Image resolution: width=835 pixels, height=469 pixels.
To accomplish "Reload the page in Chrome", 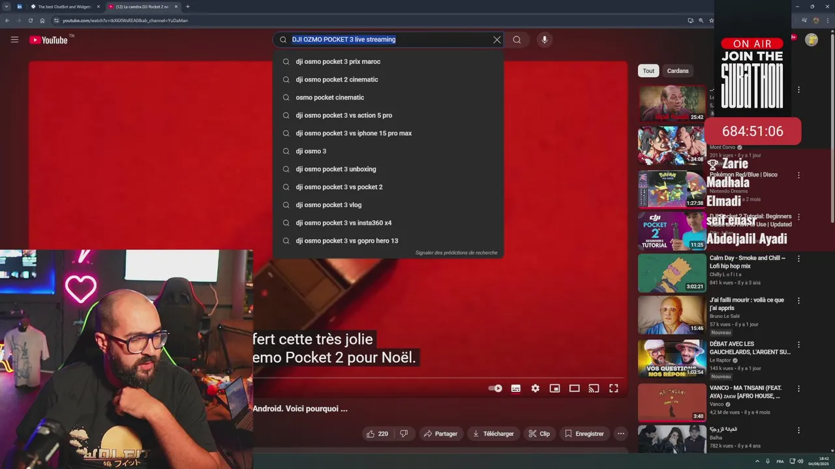I will tap(30, 20).
